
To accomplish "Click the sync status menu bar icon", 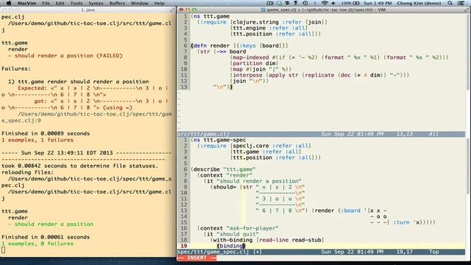I will 279,3.
